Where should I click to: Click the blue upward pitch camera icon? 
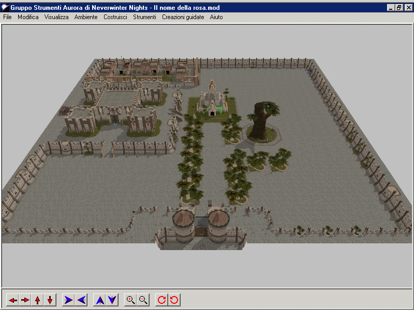pyautogui.click(x=99, y=300)
